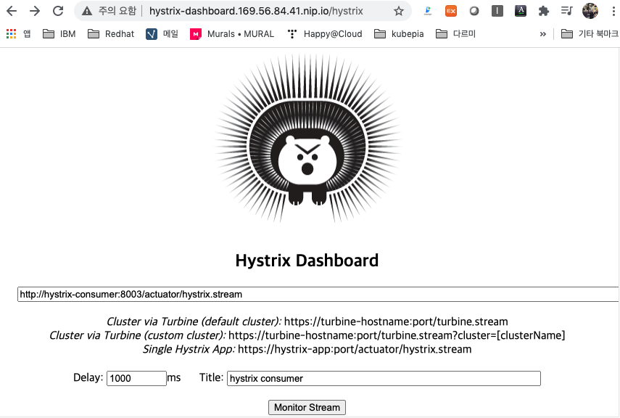Screen dimensions: 620x418
Task: Click the not-secure warning triangle icon
Action: pyautogui.click(x=87, y=11)
